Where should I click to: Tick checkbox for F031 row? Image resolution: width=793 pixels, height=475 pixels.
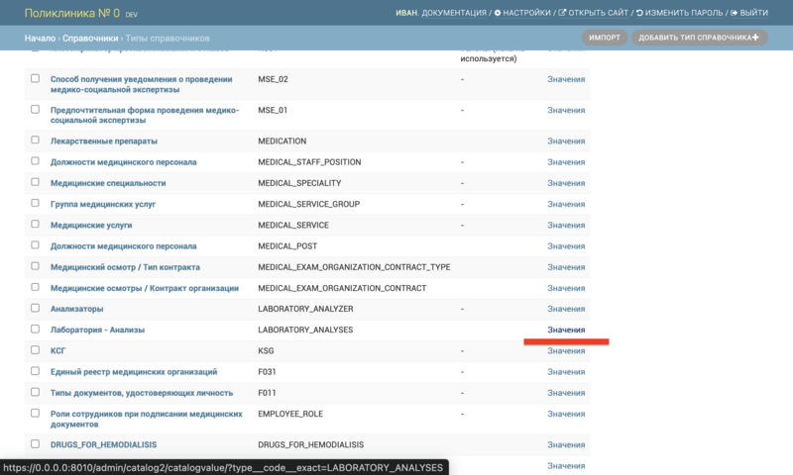tap(35, 371)
